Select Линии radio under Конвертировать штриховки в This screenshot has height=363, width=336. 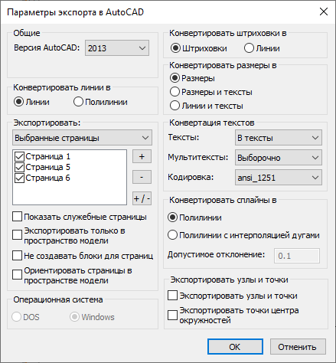(x=249, y=48)
